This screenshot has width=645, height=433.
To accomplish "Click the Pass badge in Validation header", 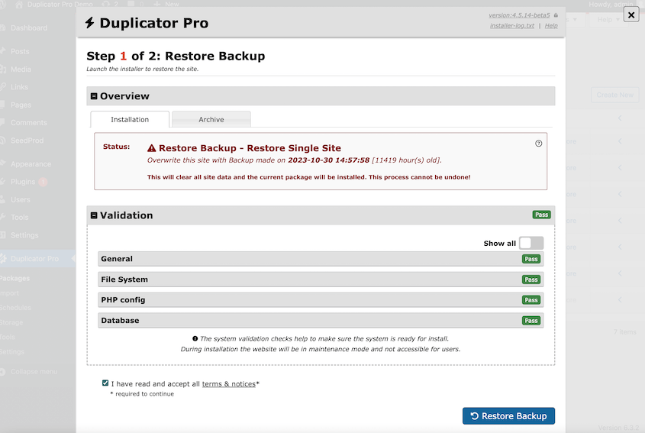I will click(x=541, y=215).
